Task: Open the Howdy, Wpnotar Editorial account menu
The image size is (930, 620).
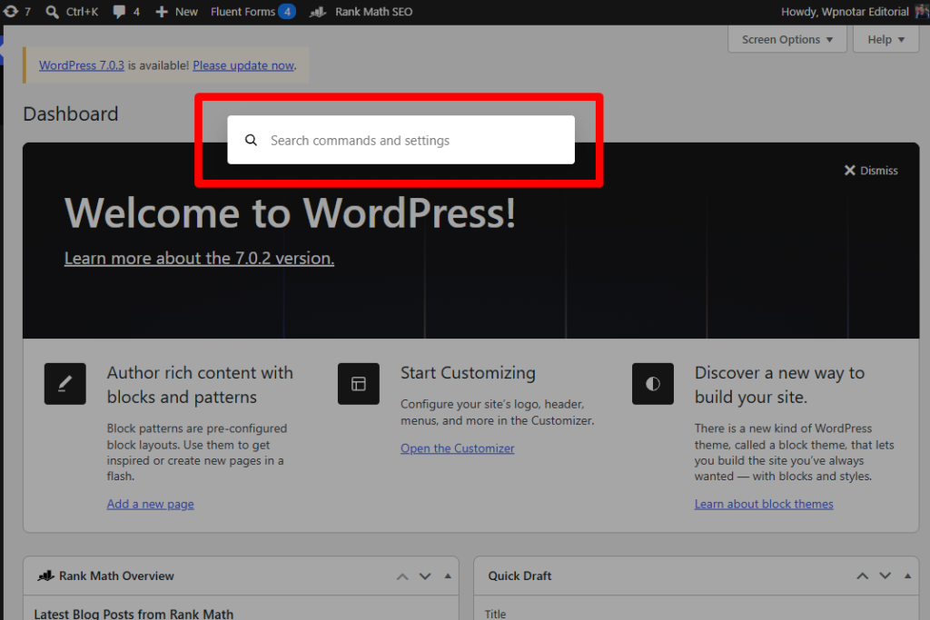Action: 845,12
